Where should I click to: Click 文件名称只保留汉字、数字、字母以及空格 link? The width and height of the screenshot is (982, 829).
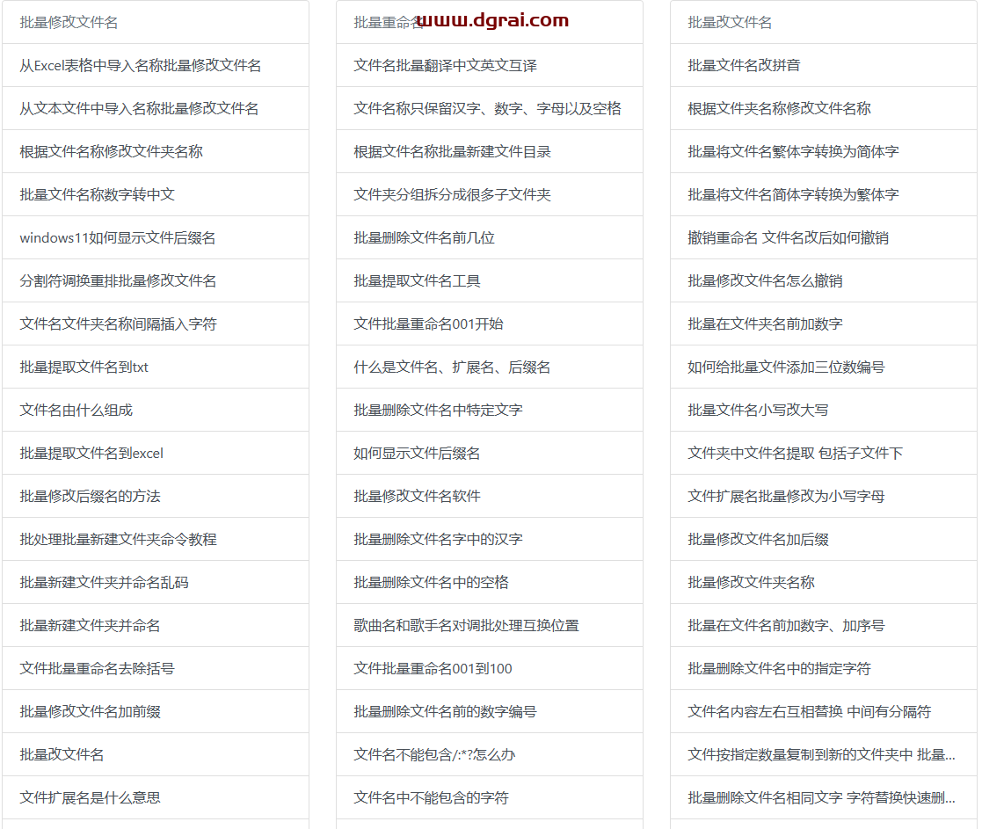pyautogui.click(x=487, y=108)
